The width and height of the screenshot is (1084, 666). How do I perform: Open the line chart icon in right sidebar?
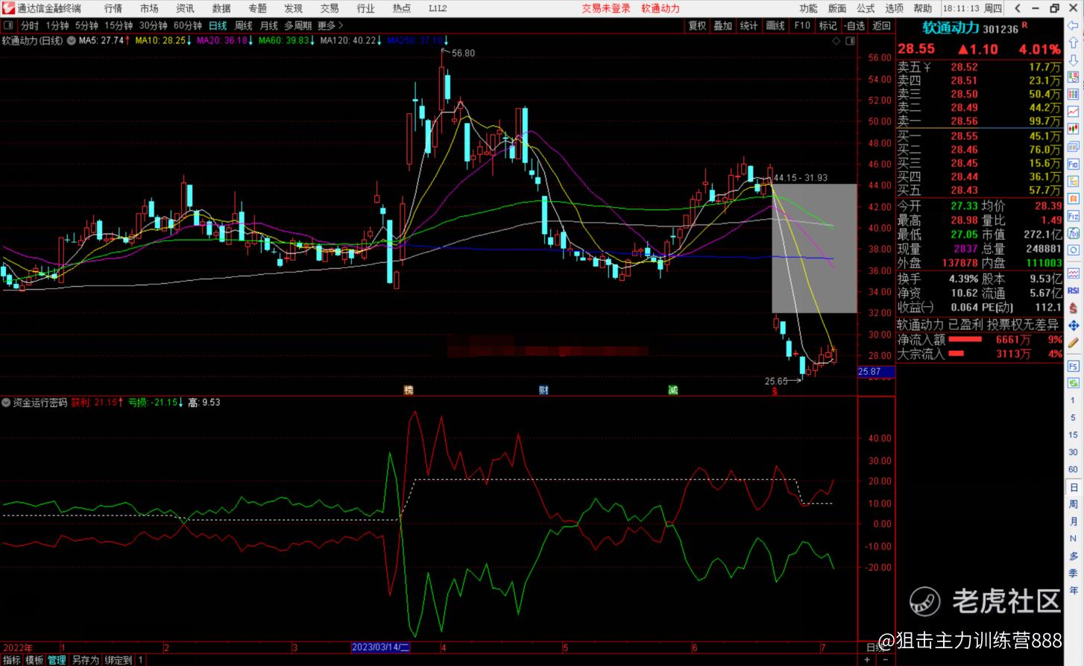pos(1074,112)
